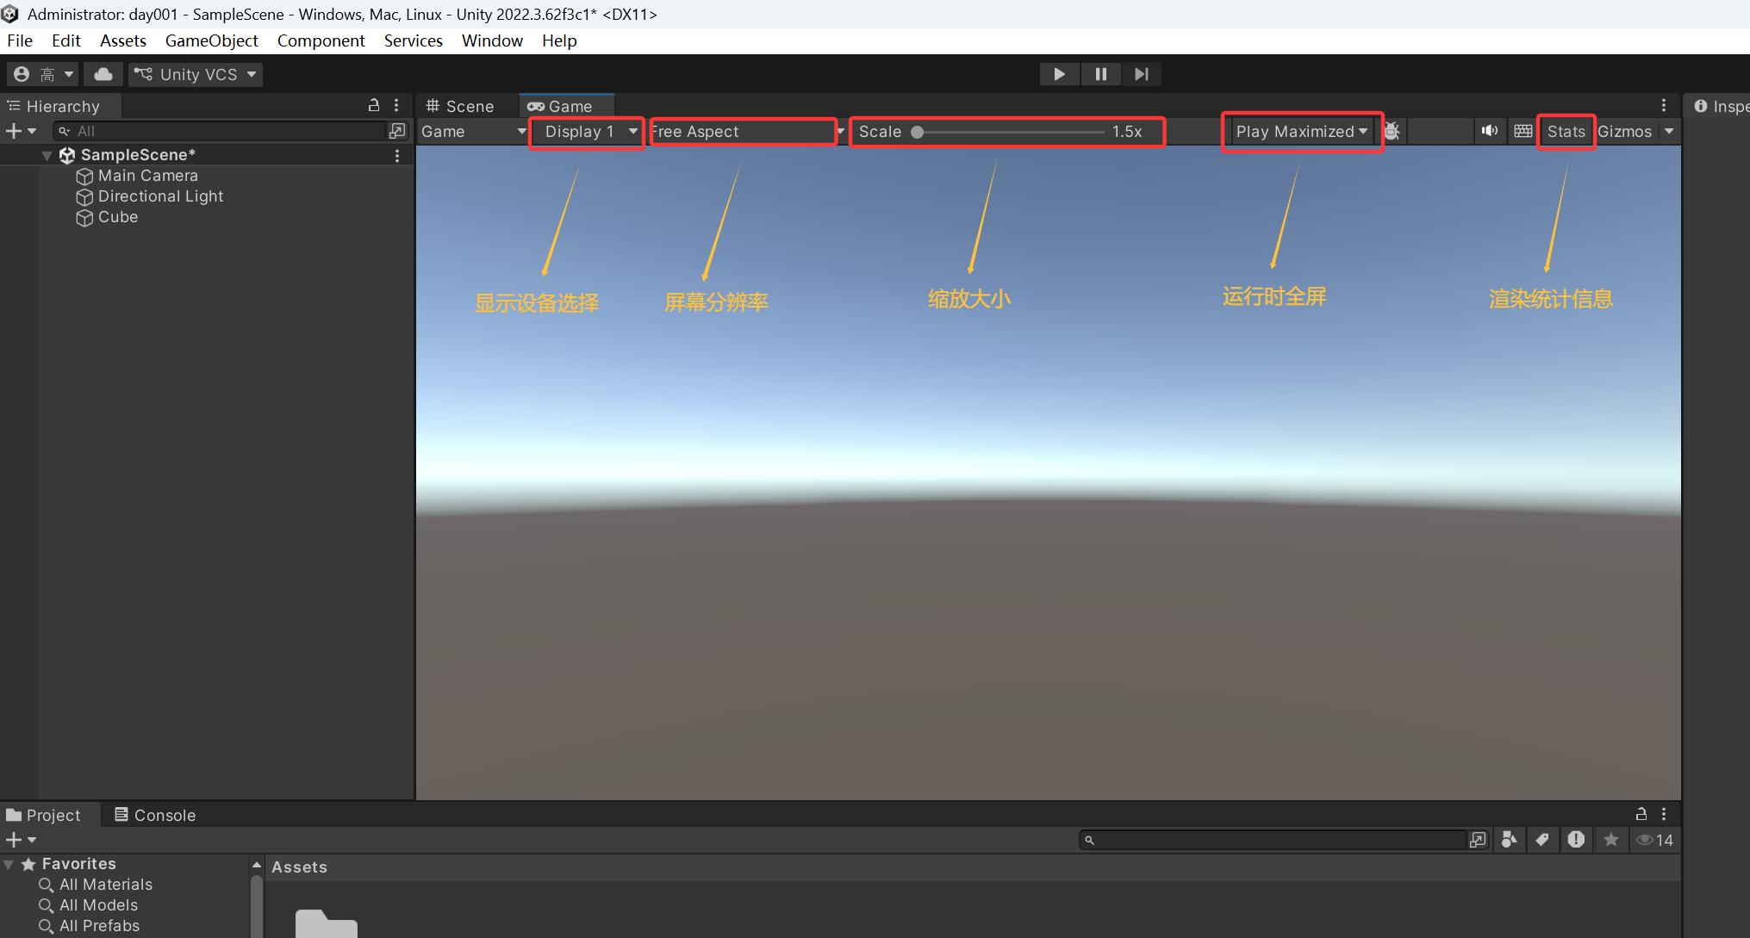Open the Display 1 dropdown
The image size is (1750, 938).
point(588,131)
